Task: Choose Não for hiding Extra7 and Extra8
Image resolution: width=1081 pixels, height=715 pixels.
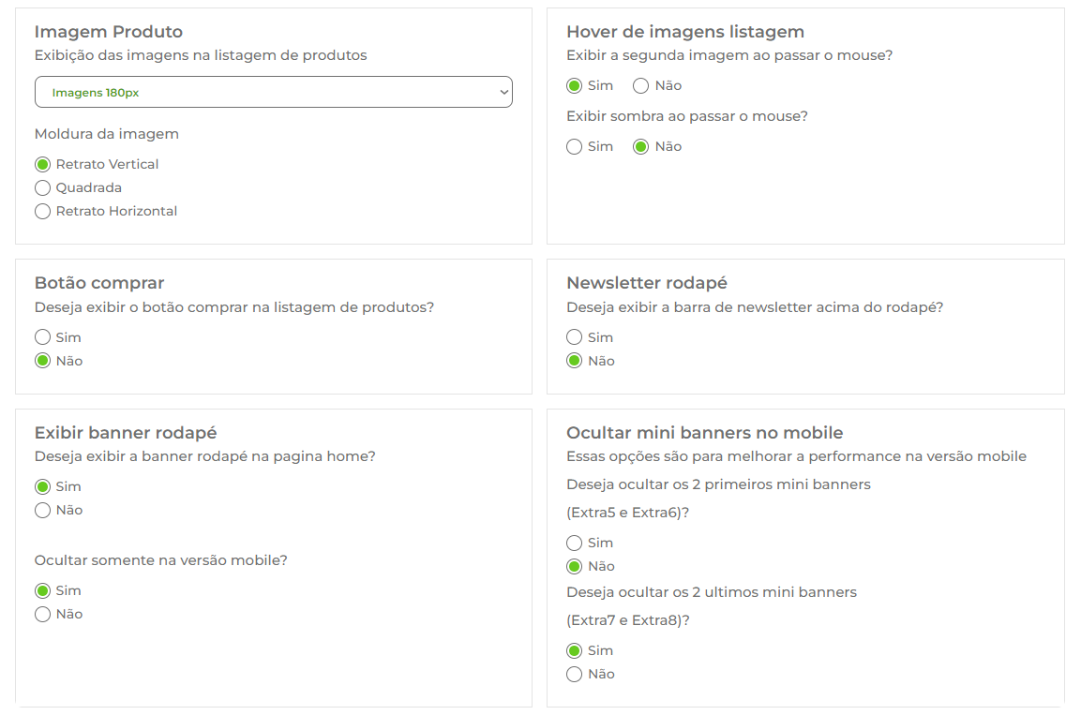Action: tap(575, 674)
